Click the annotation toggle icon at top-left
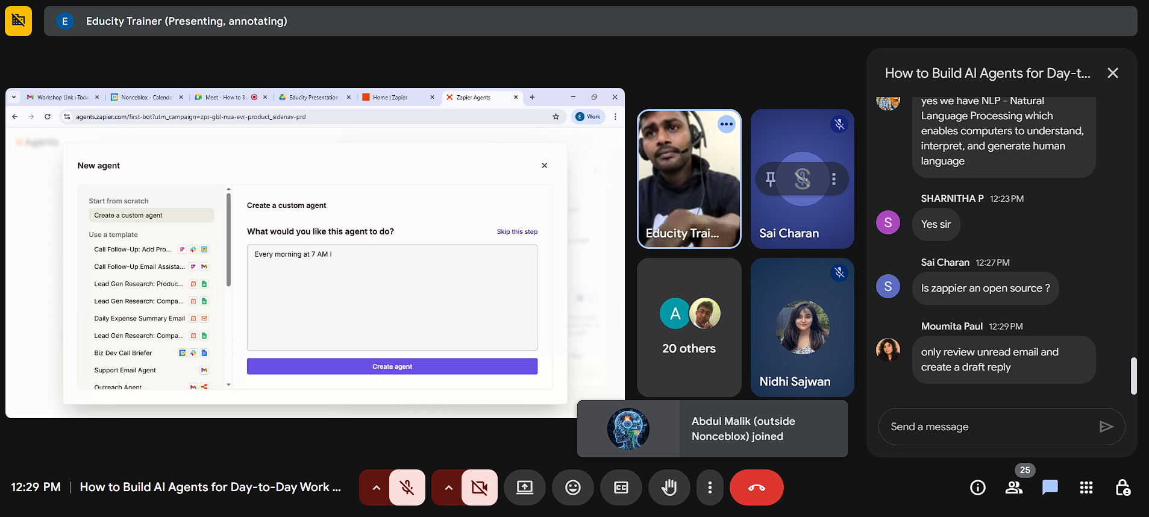The height and width of the screenshot is (517, 1149). [x=18, y=21]
